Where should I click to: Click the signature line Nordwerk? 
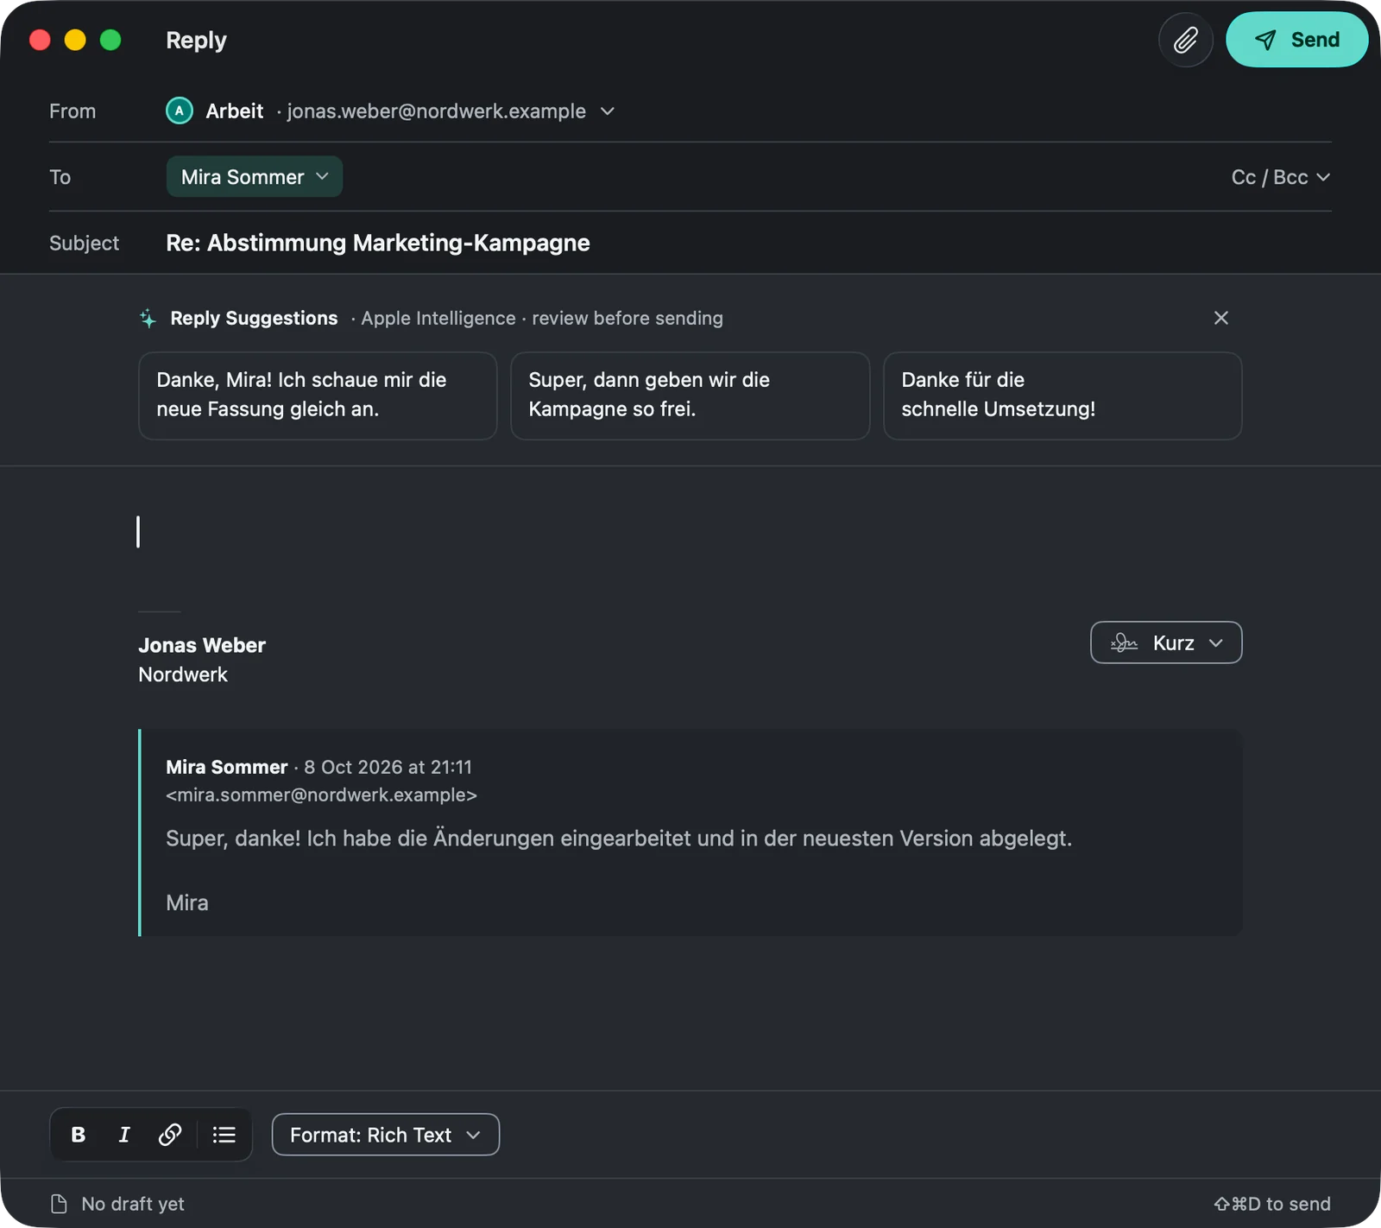pos(183,674)
